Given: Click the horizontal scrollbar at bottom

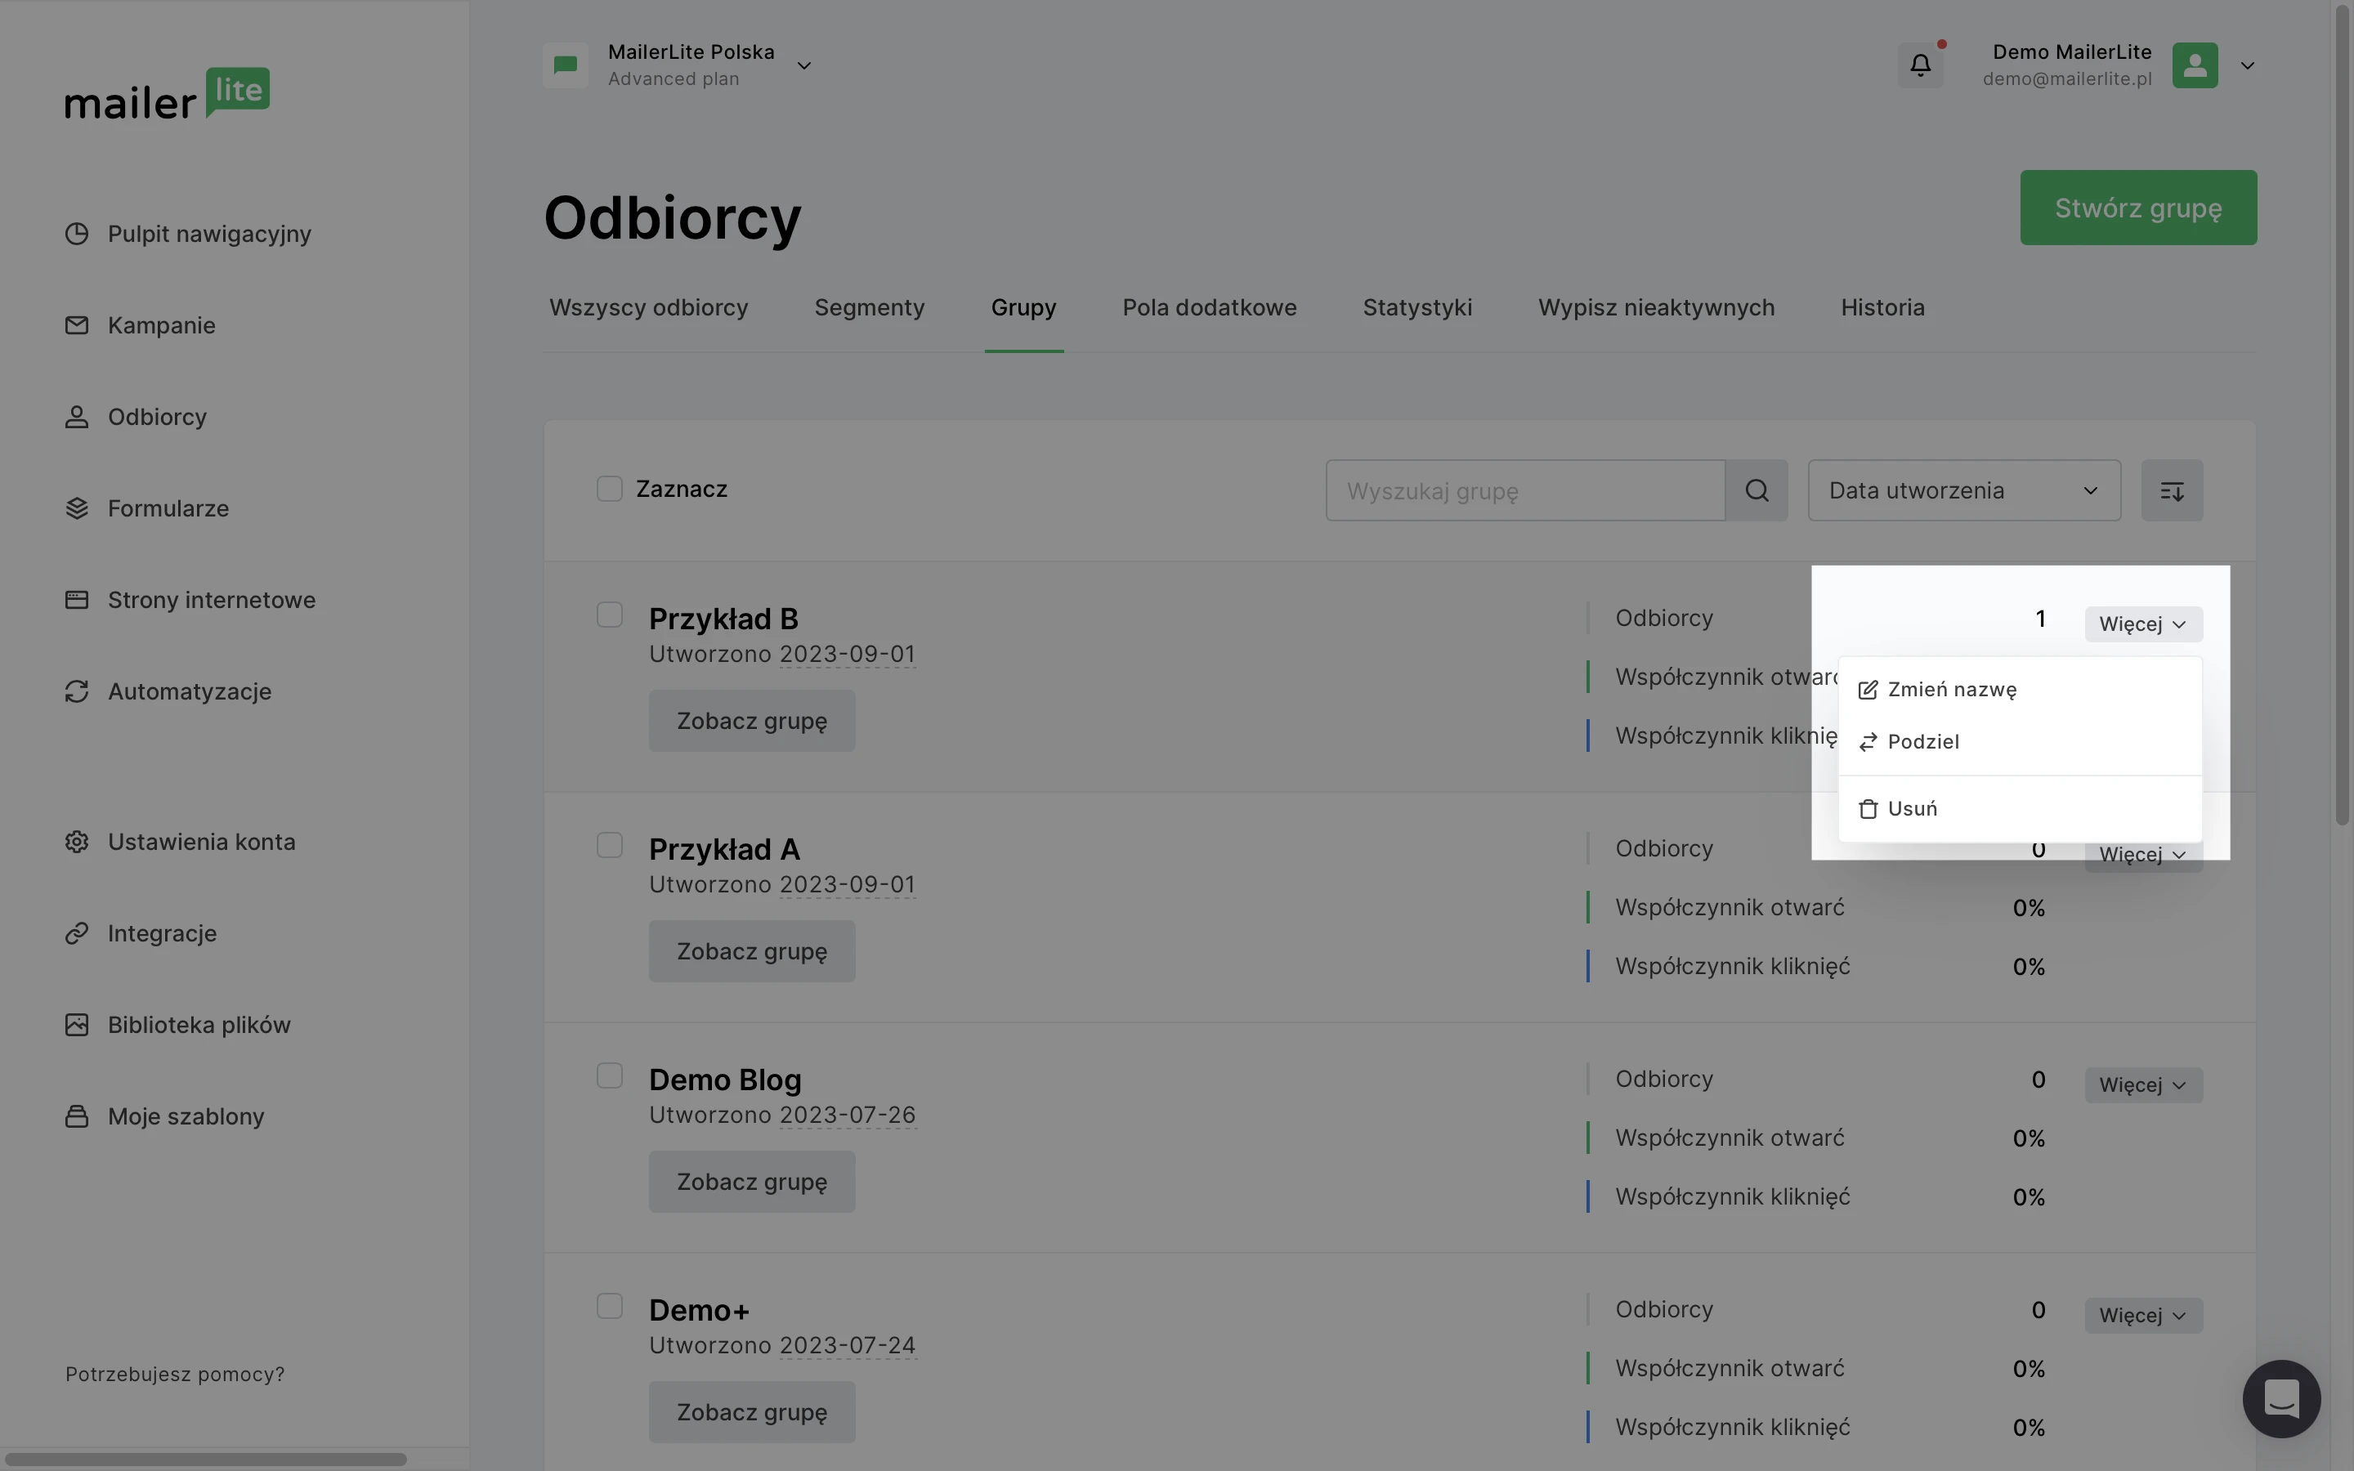Looking at the screenshot, I should [206, 1459].
